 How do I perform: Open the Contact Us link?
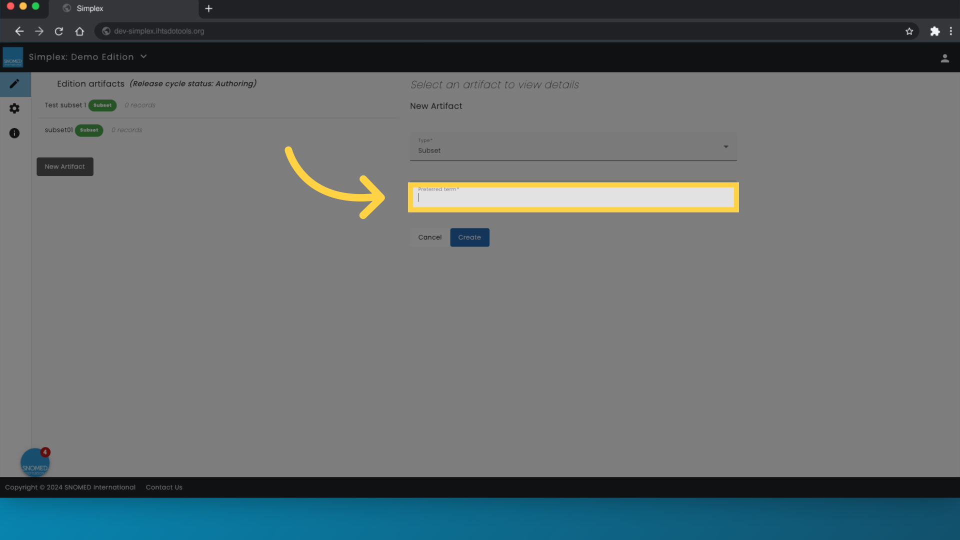164,487
